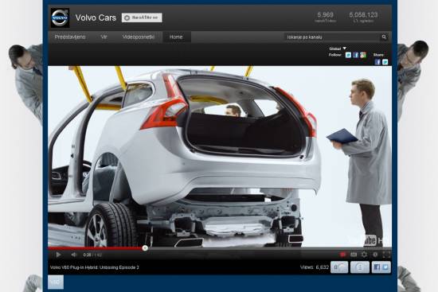Viewport: 438px width, 292px height.
Task: Click the watch later clock icon
Action: pos(375,255)
